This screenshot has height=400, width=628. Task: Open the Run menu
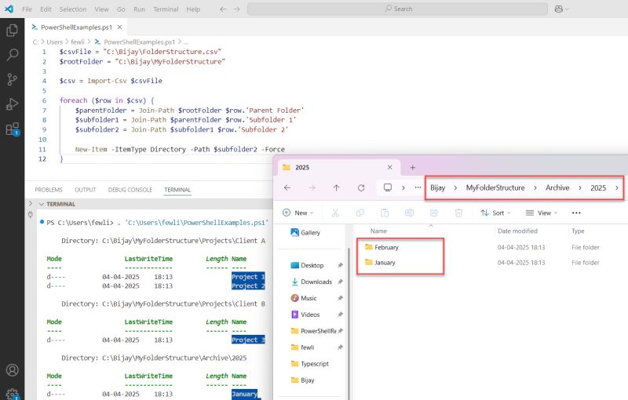tap(140, 9)
